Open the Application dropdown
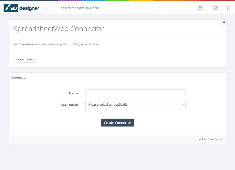Image resolution: width=235 pixels, height=170 pixels. click(135, 105)
